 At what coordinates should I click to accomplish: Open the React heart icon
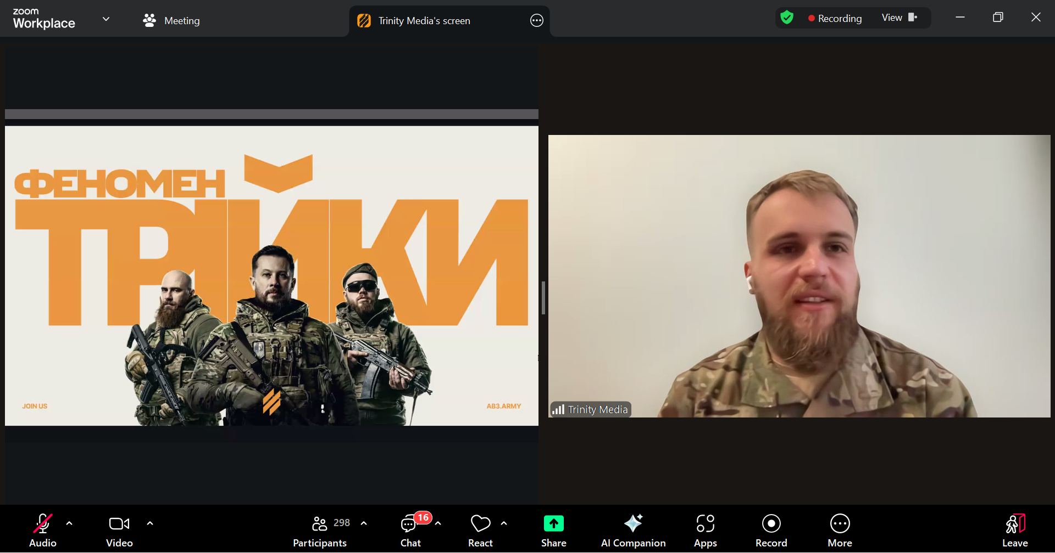click(480, 524)
